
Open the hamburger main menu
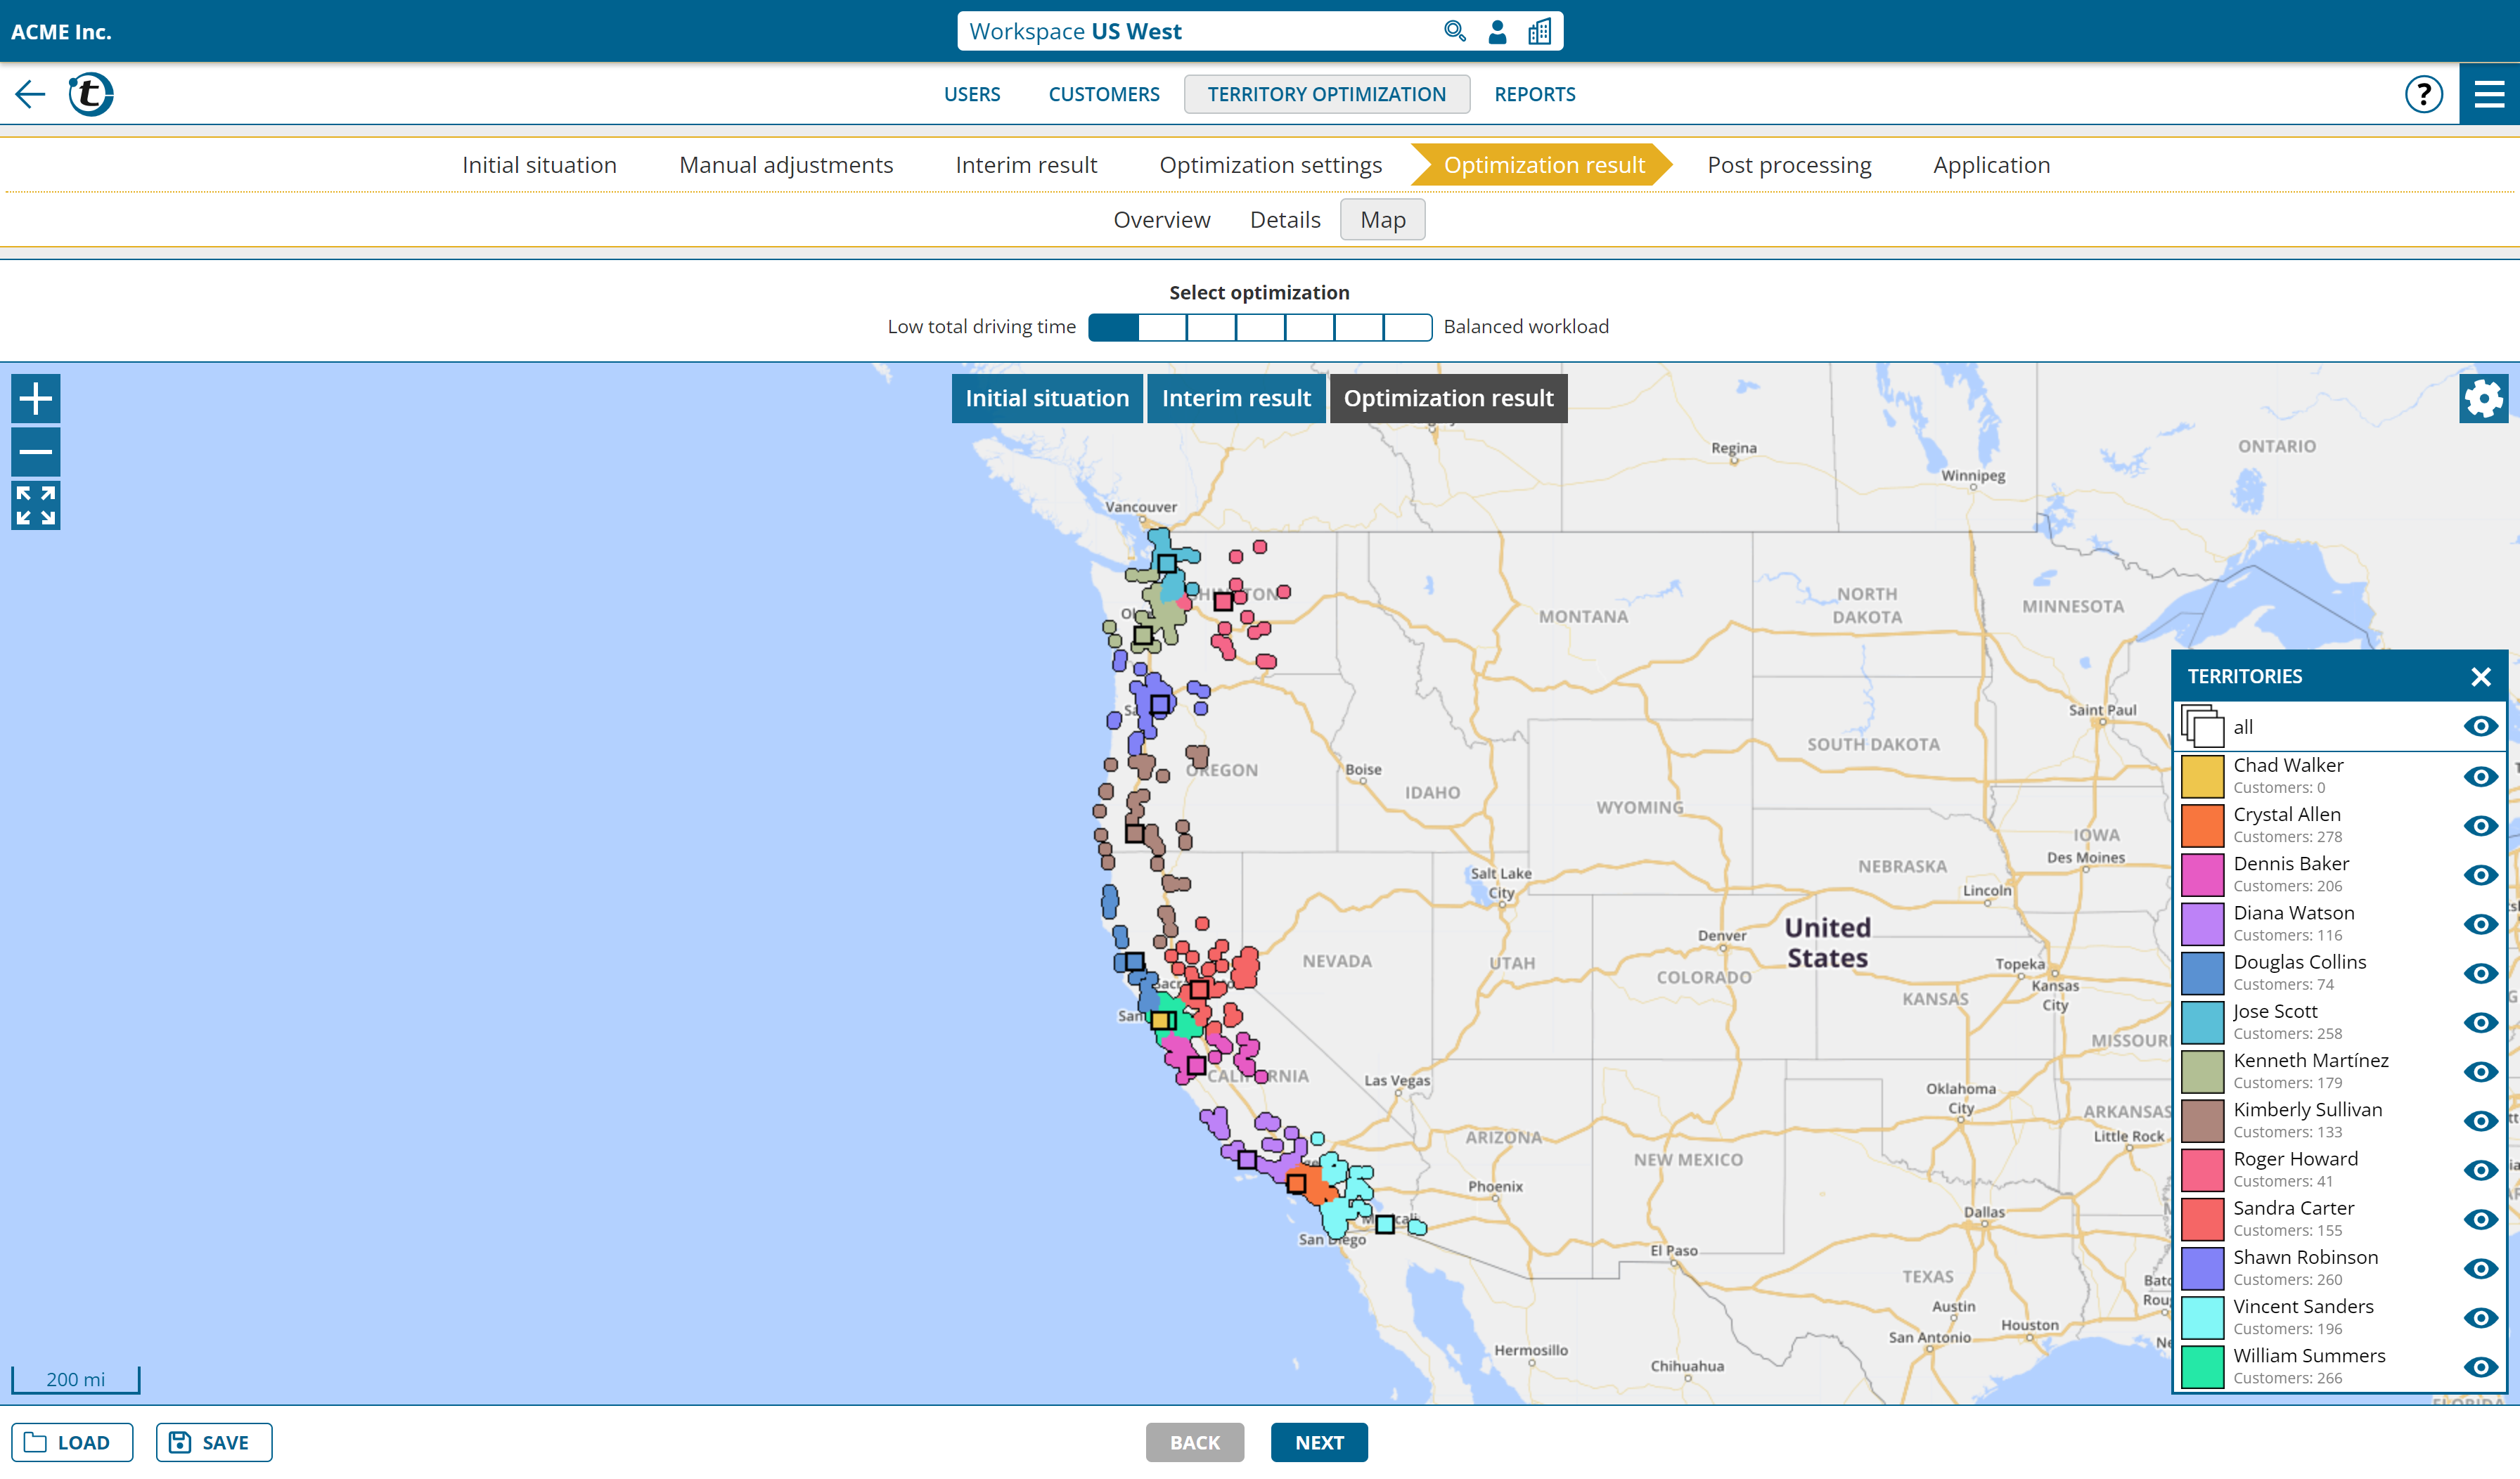(2489, 94)
